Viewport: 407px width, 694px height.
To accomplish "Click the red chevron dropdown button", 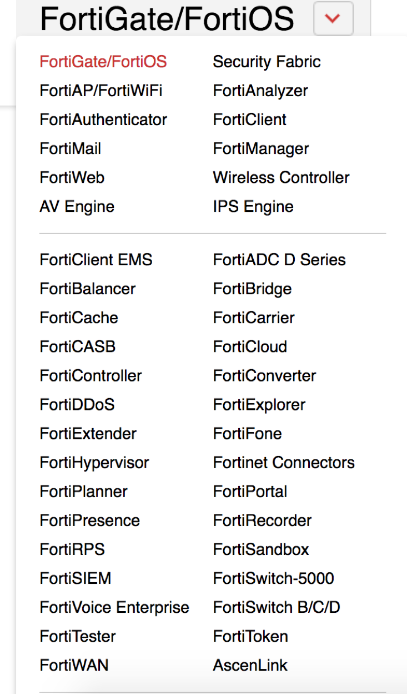I will [x=333, y=18].
